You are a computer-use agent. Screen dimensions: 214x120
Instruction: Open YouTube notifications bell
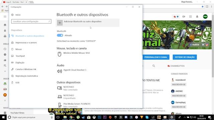click(197, 17)
